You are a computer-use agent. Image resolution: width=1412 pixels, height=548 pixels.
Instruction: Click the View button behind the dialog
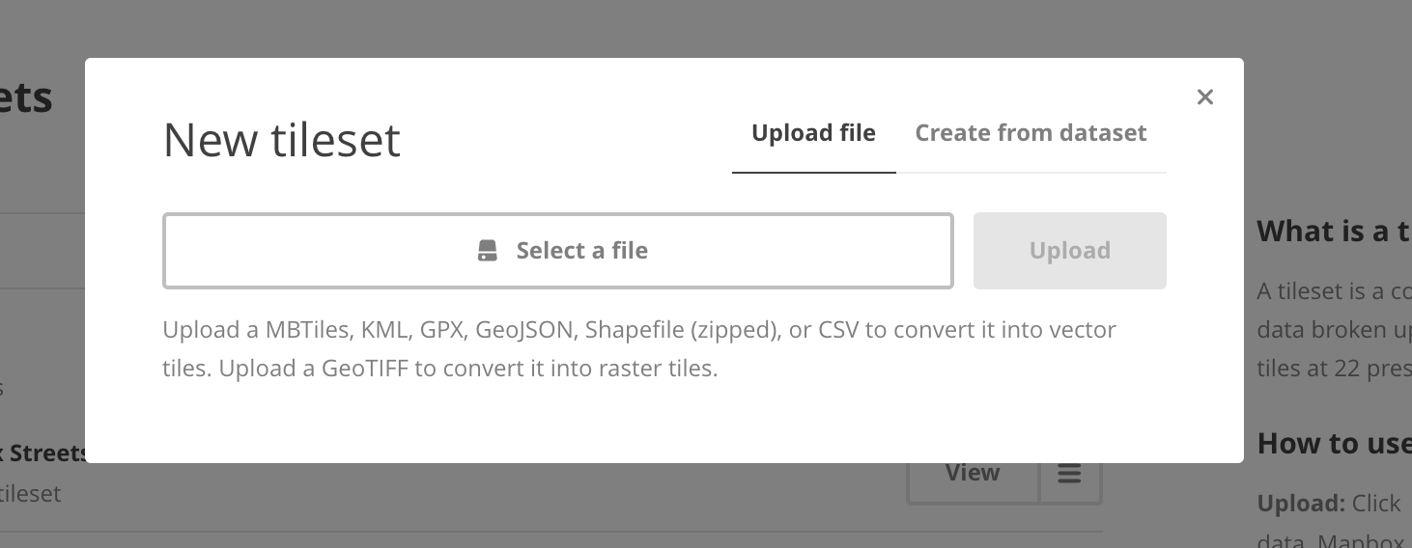(x=973, y=474)
